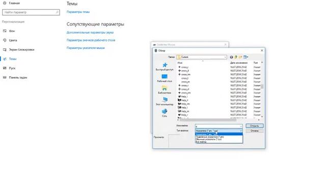Open Параметры темы link
326x183 pixels.
(x=78, y=12)
